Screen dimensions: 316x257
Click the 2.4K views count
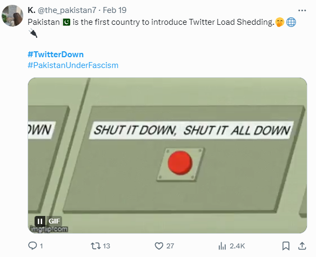[x=237, y=246]
